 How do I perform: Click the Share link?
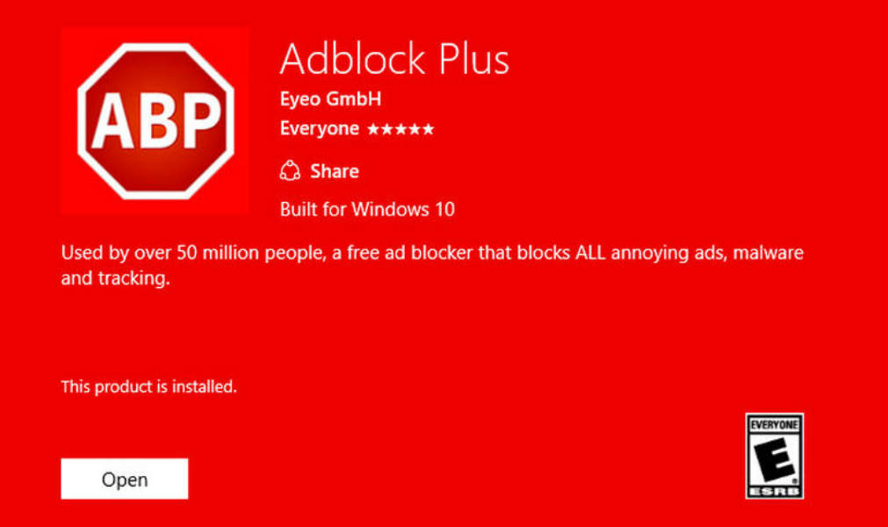[x=334, y=170]
